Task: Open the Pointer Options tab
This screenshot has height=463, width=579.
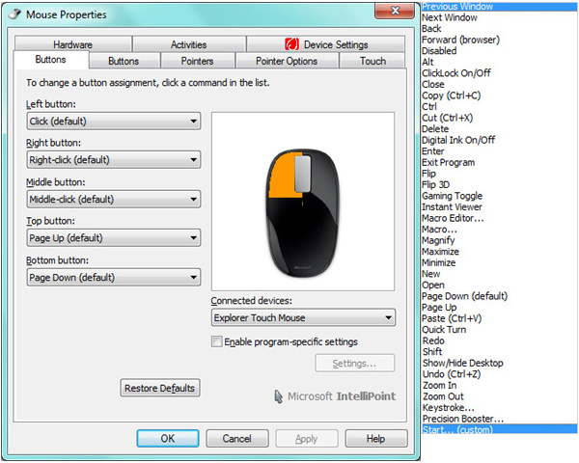Action: tap(287, 61)
